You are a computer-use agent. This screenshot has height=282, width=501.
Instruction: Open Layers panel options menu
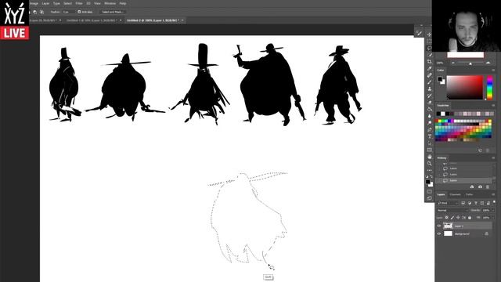(x=493, y=194)
